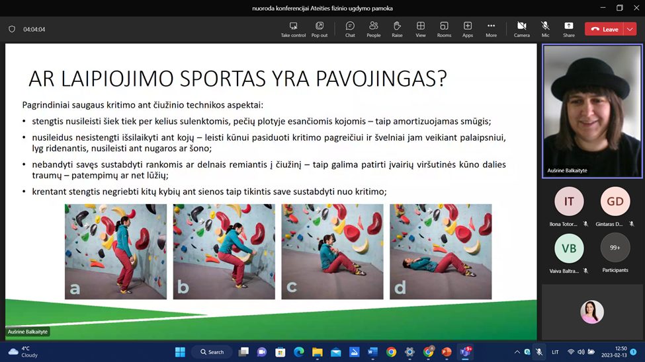
Task: Click the Ilona Totor participant avatar
Action: [568, 202]
